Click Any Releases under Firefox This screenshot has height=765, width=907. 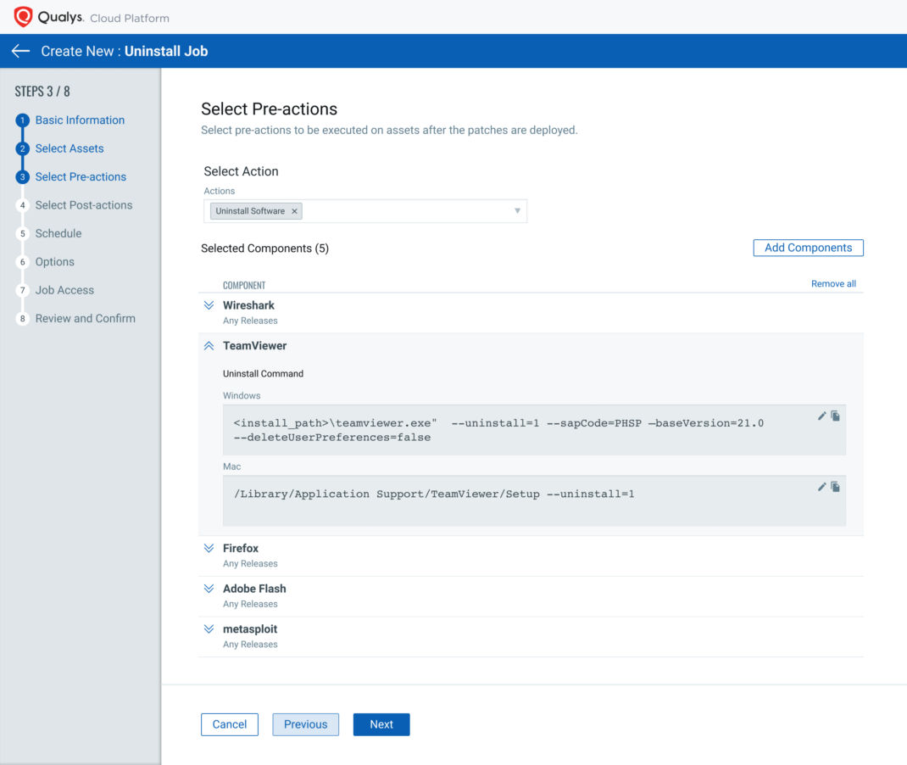(x=250, y=564)
